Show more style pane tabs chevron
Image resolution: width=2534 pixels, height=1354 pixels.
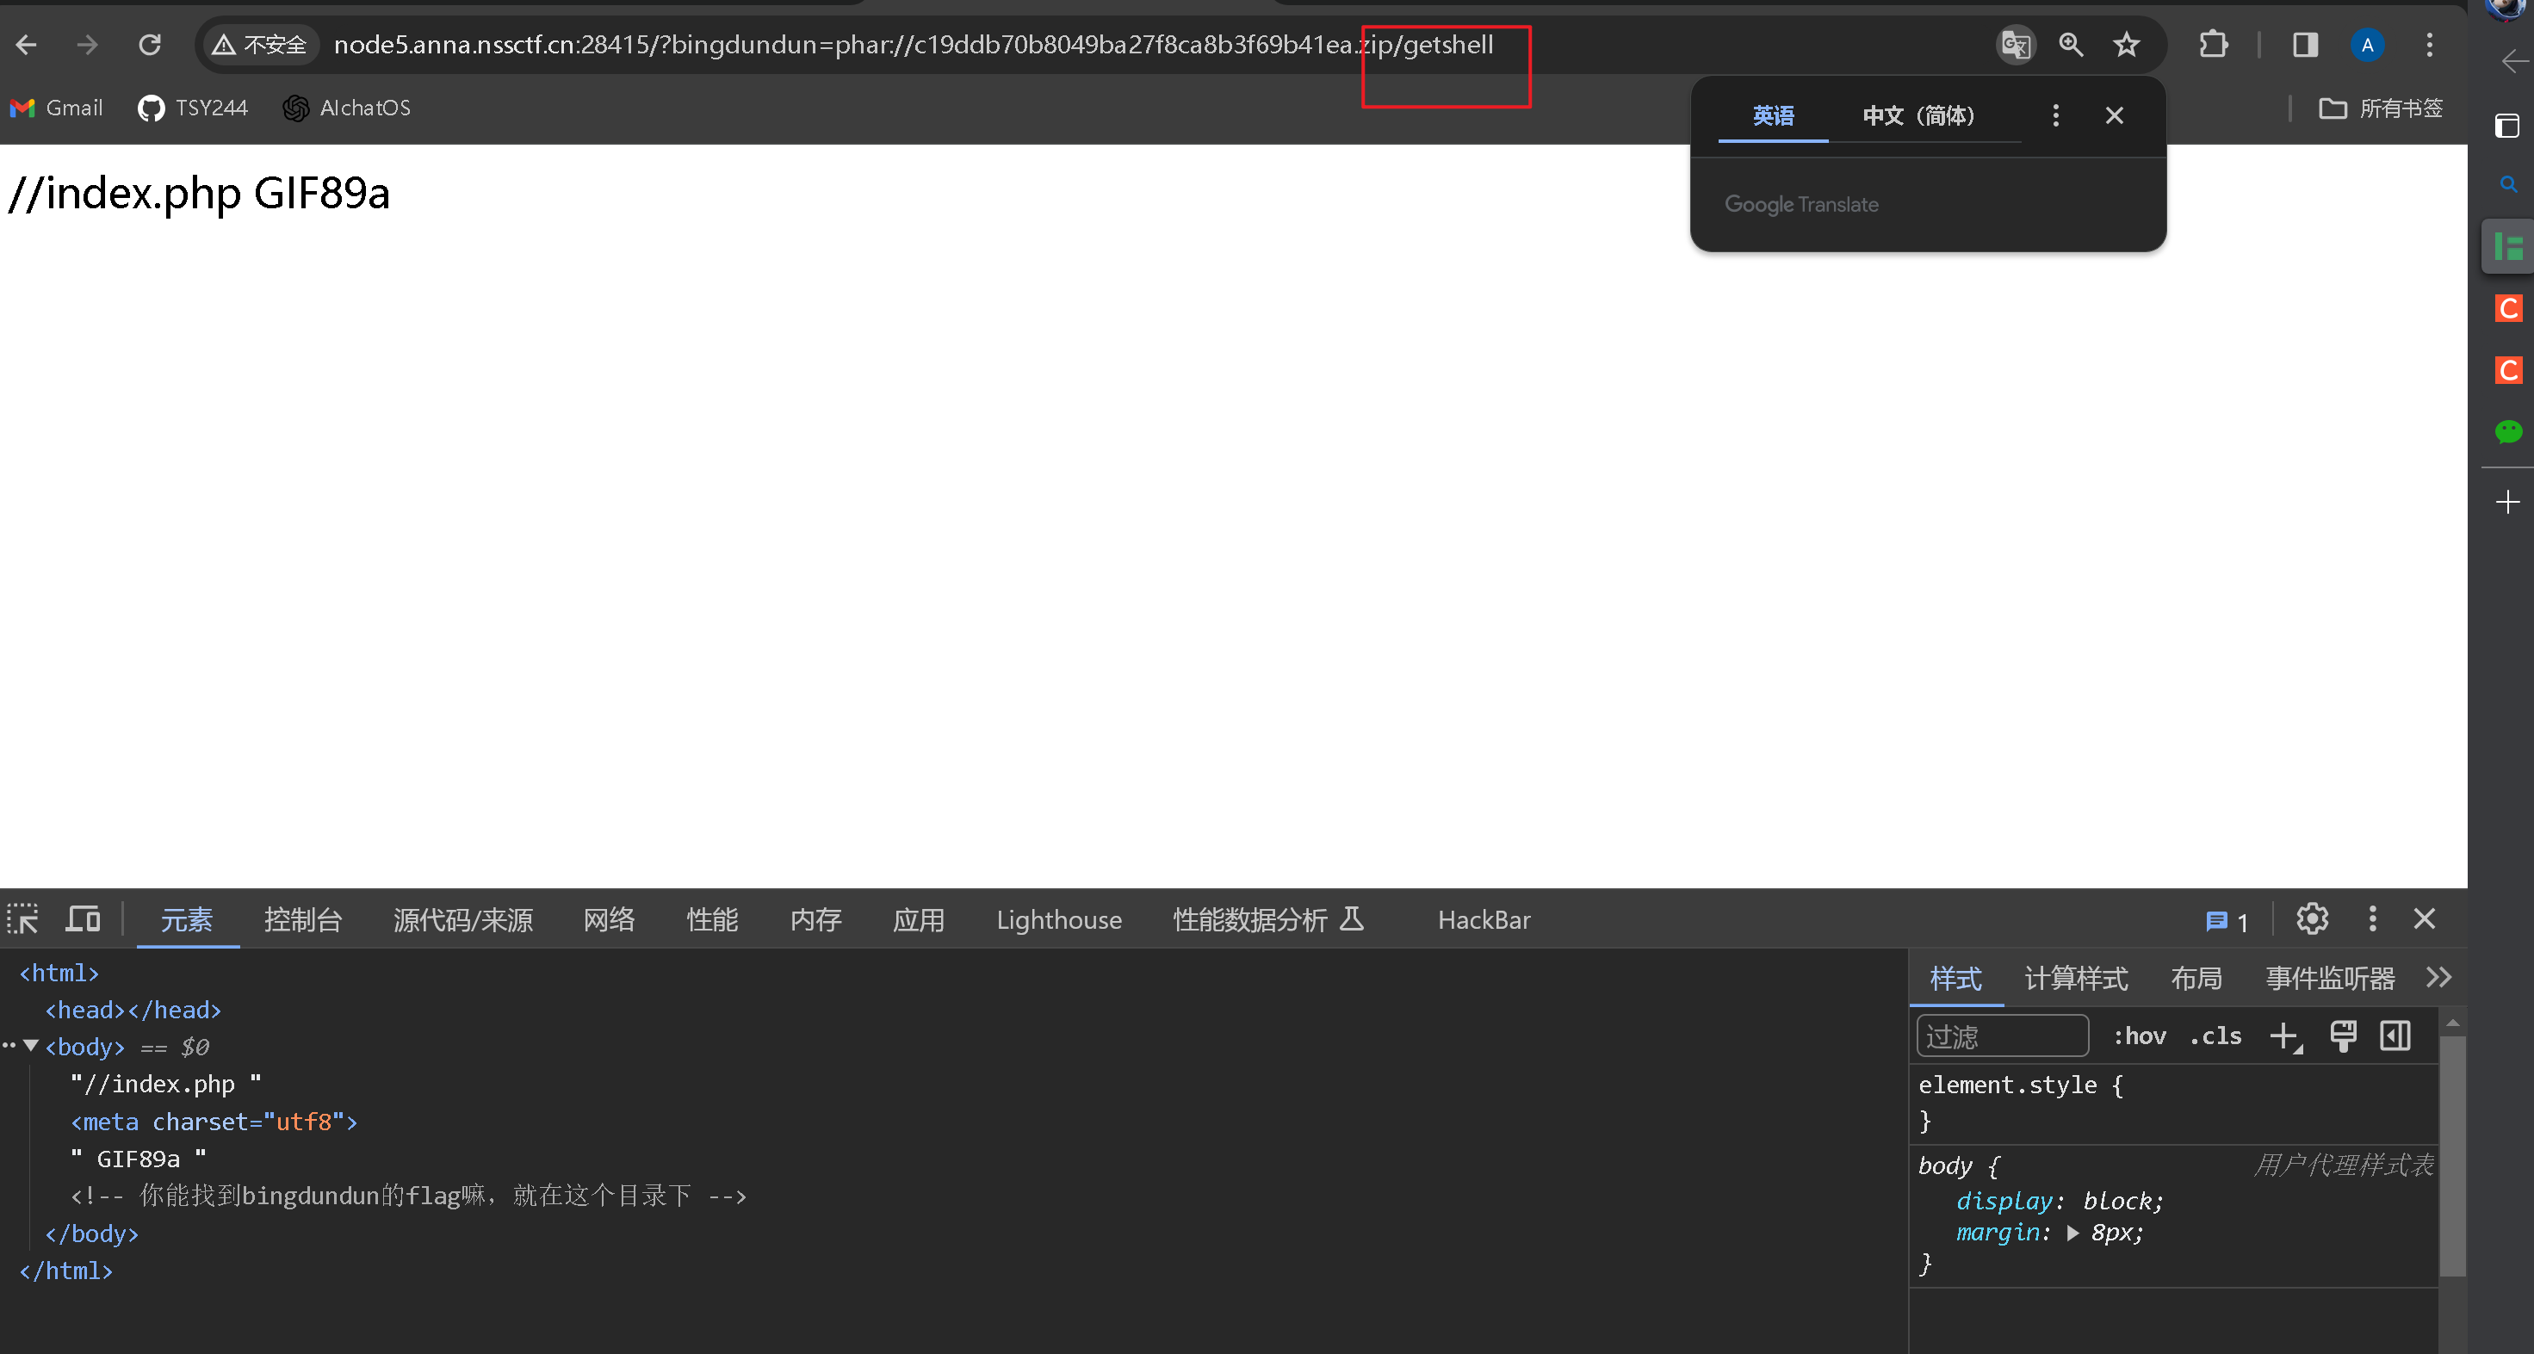[2438, 977]
